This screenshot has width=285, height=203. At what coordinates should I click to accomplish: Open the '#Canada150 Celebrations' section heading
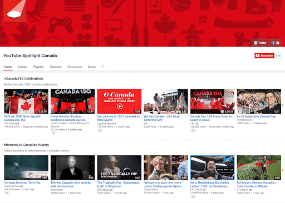(24, 79)
